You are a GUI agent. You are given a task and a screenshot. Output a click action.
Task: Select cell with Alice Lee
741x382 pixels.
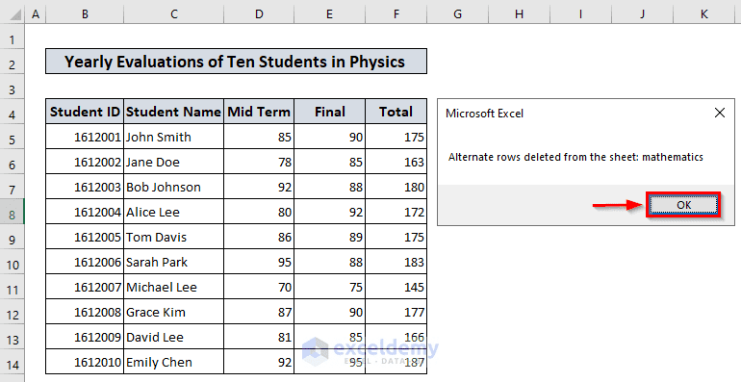(x=173, y=212)
